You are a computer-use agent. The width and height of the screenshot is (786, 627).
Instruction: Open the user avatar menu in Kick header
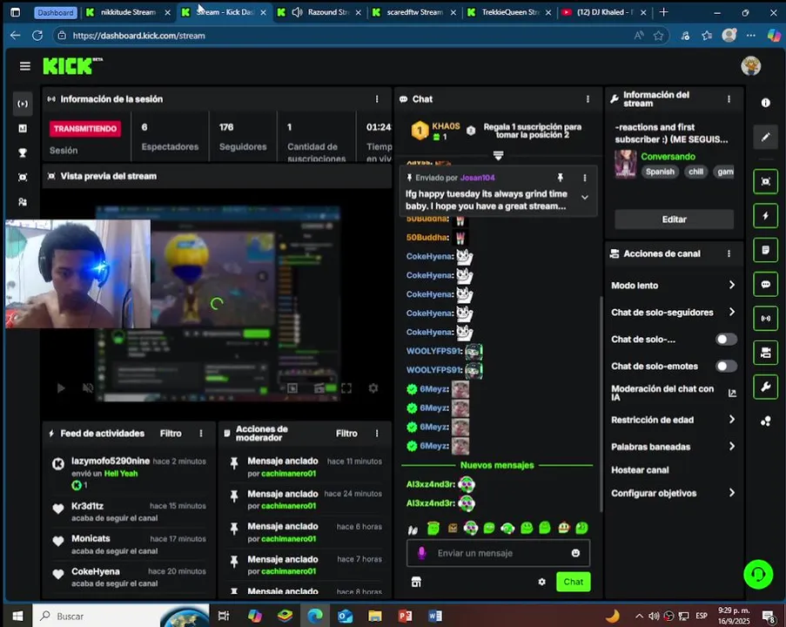[x=750, y=66]
